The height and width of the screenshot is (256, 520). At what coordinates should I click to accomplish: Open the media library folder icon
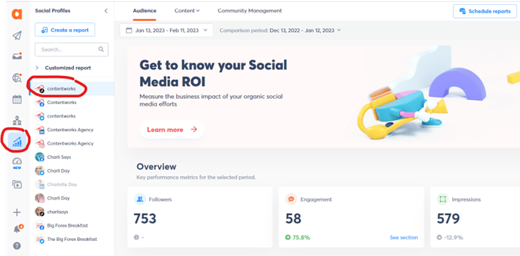point(17,184)
